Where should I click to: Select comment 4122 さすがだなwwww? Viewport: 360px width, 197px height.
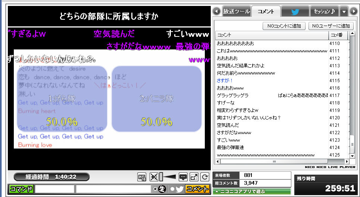point(282,132)
